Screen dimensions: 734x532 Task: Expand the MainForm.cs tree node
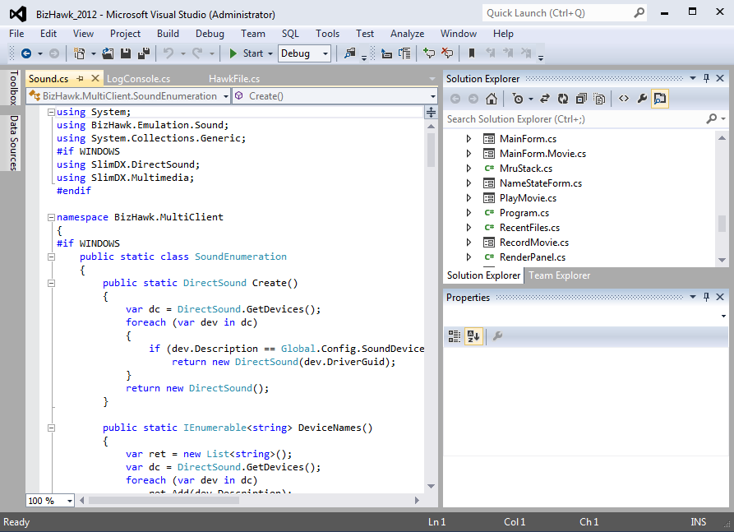[x=469, y=139]
